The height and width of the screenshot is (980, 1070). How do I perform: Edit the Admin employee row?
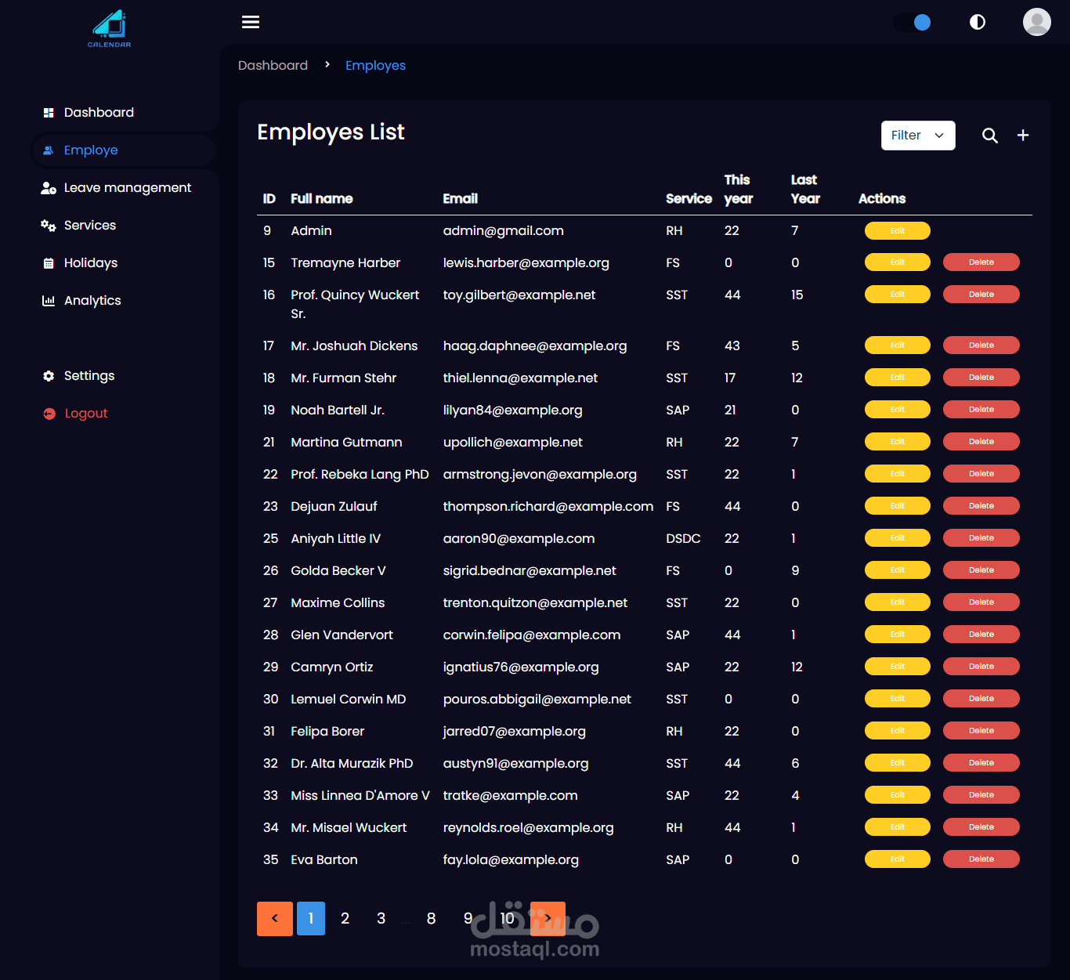(x=898, y=230)
